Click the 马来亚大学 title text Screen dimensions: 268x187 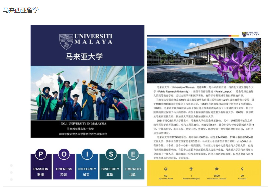pos(84,57)
